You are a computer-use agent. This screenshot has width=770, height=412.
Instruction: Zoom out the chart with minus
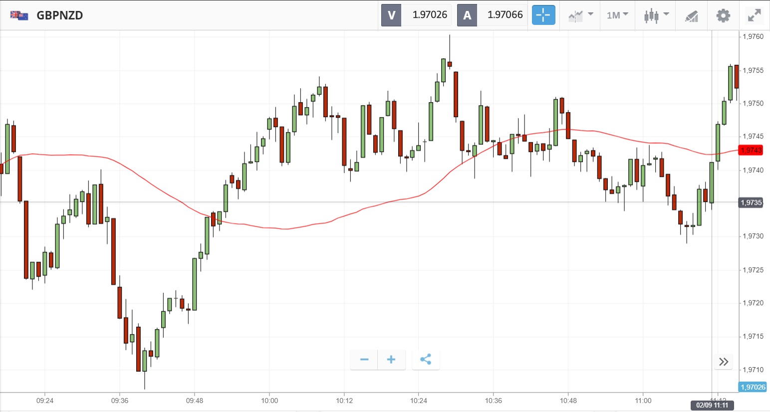364,360
